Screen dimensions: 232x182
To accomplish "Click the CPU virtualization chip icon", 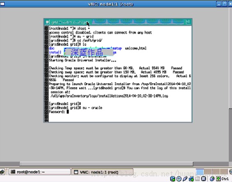I will (x=204, y=179).
